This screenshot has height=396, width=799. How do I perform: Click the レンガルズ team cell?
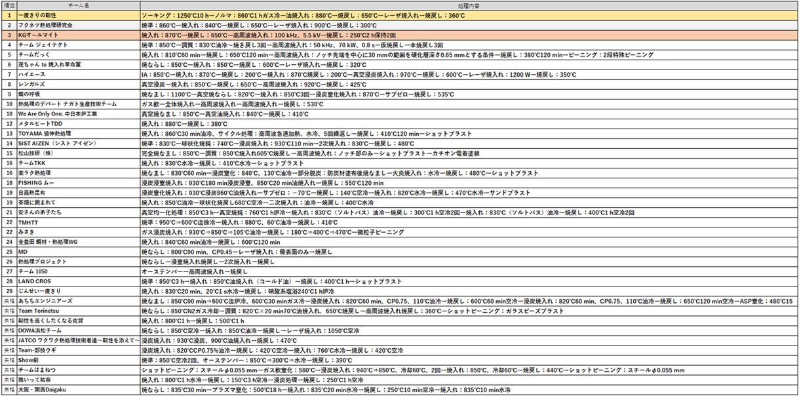click(78, 85)
